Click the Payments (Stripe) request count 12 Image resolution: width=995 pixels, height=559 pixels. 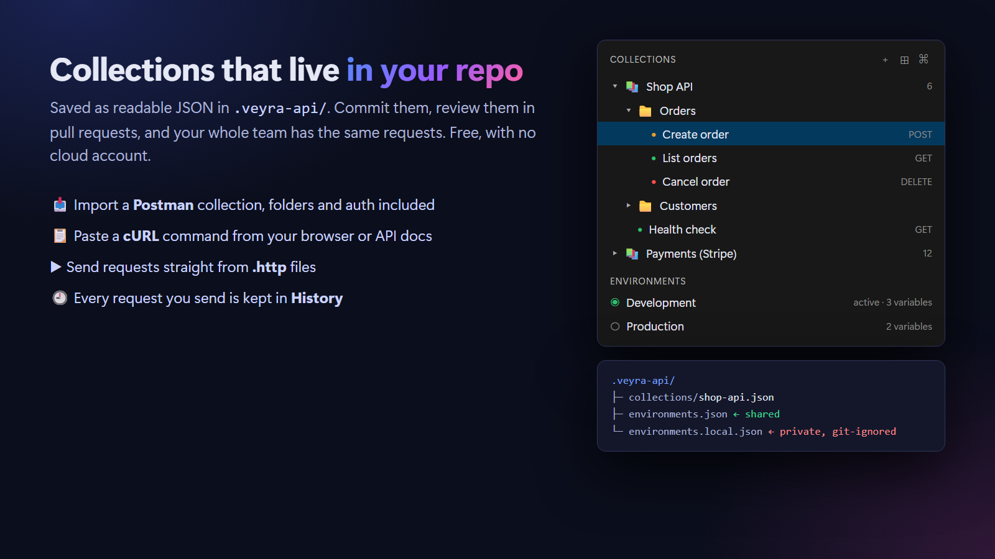(927, 253)
